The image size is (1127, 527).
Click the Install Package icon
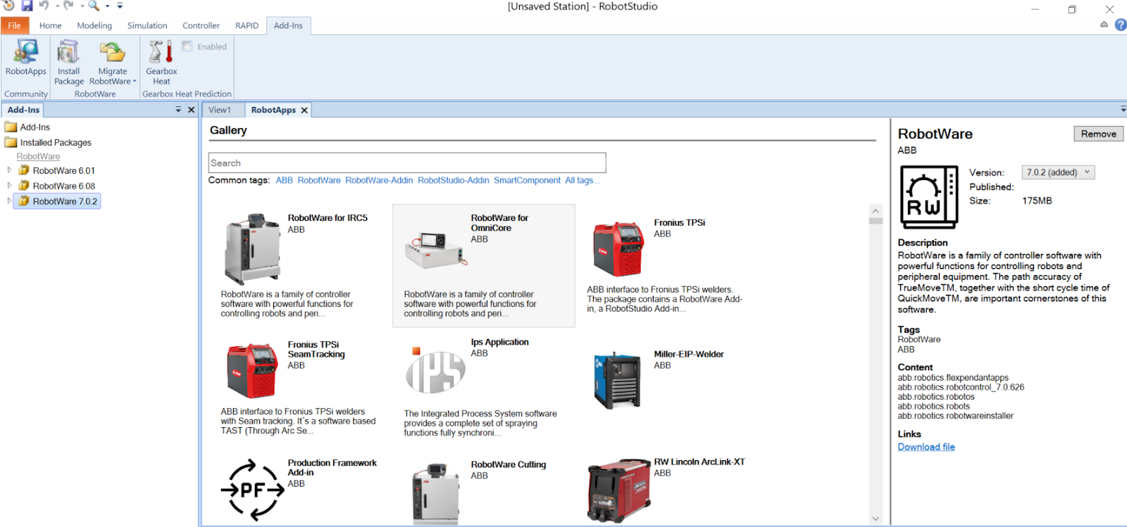point(68,52)
